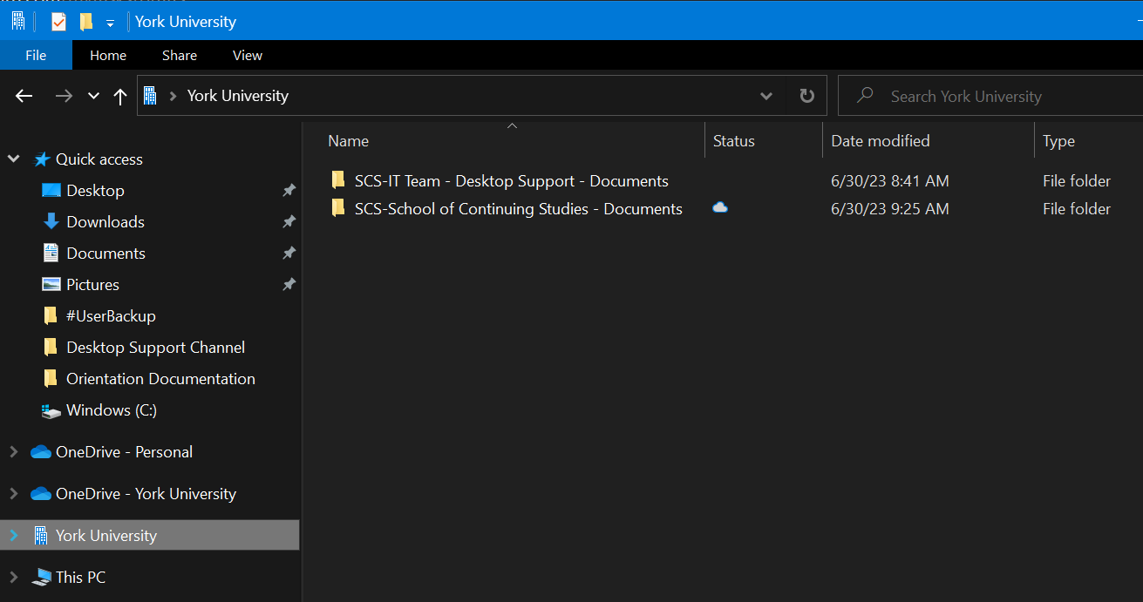Click the 6/30/23 8:41 AM date cell
This screenshot has width=1143, height=602.
pyautogui.click(x=890, y=181)
